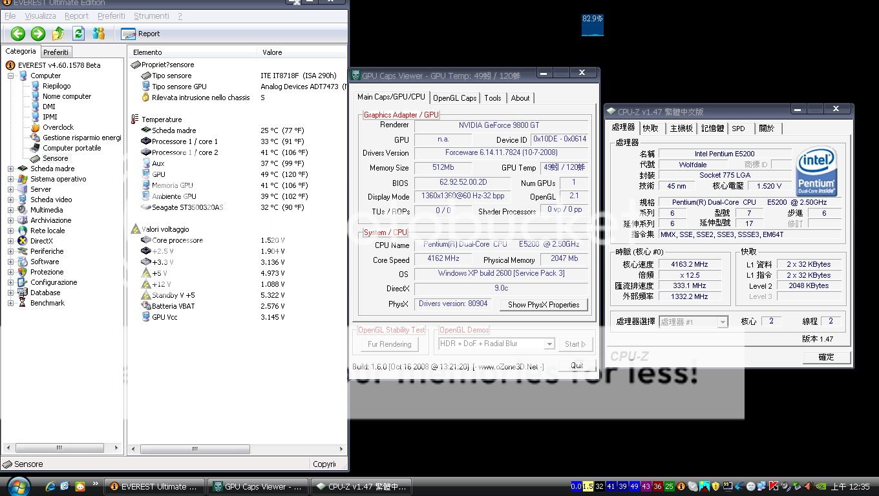879x496 pixels.
Task: Click the DirectX icon in category tree
Action: (x=23, y=241)
